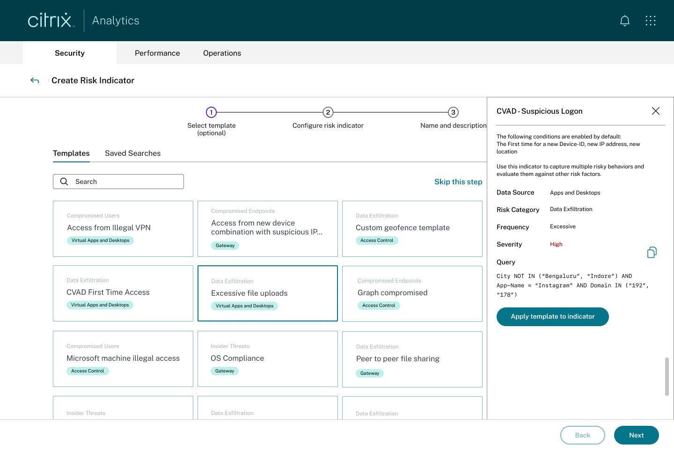Click the Gateway tag on OS Compliance
Viewport: 674px width, 452px height.
[x=225, y=371]
